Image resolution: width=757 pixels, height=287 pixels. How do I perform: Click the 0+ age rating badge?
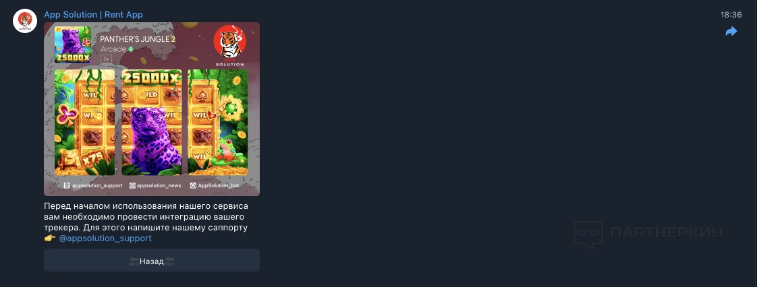click(x=106, y=59)
